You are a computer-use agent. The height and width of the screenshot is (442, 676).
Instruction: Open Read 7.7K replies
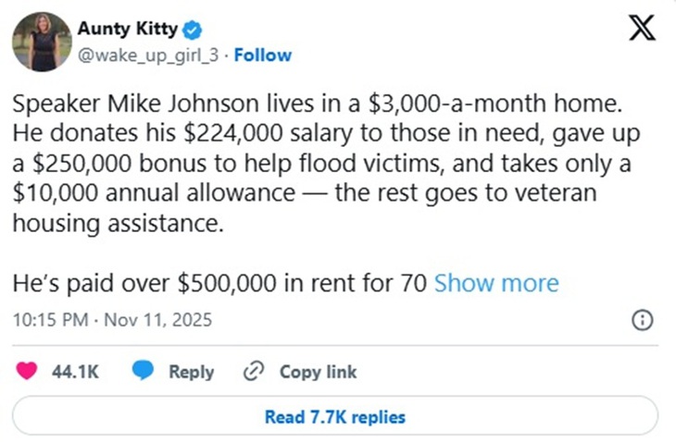[335, 417]
